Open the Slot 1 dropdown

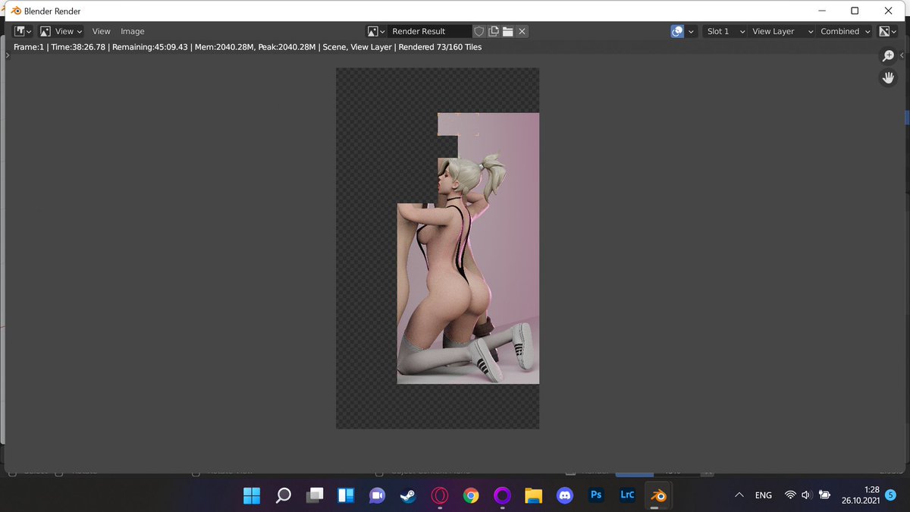[x=724, y=31]
